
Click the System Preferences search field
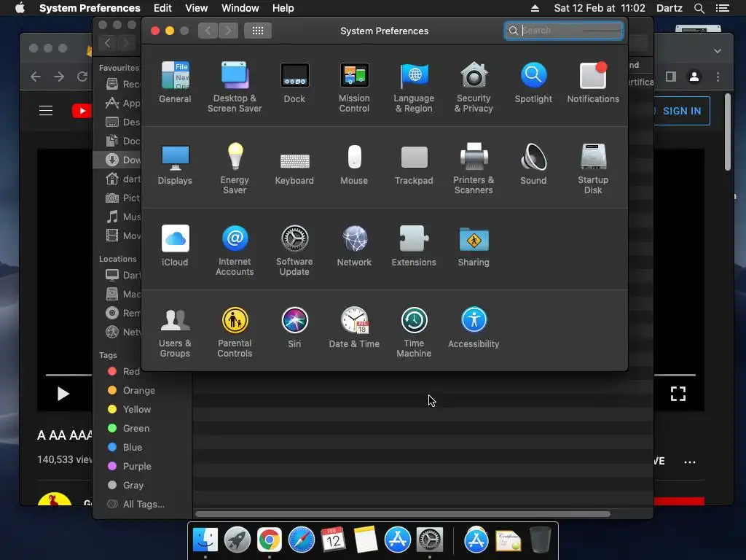pyautogui.click(x=564, y=31)
